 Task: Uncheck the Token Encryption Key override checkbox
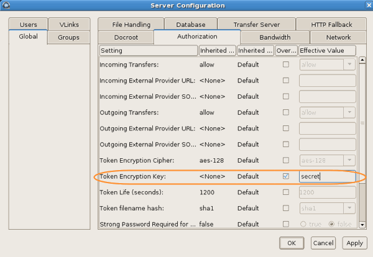point(286,176)
